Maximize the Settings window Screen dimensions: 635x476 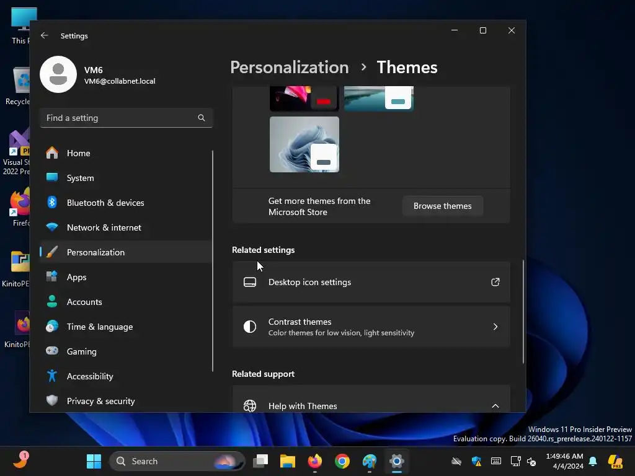click(x=482, y=30)
